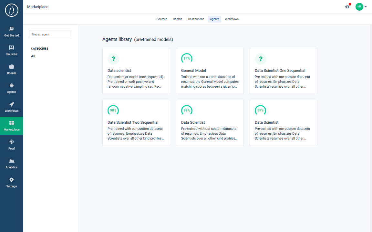Click the 99% score gauge
The image size is (372, 232).
[260, 111]
